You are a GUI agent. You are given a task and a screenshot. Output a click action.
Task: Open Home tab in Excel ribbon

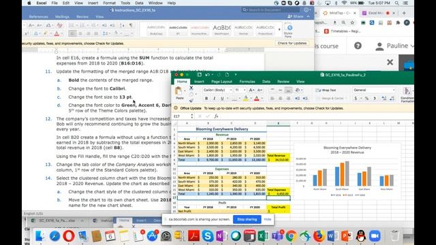coord(182,82)
